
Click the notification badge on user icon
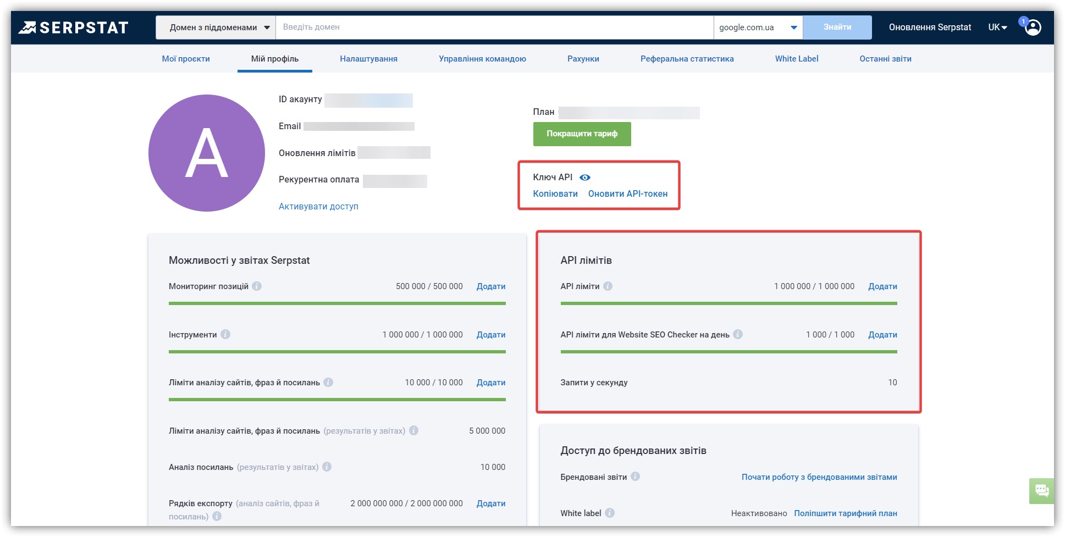tap(1023, 21)
